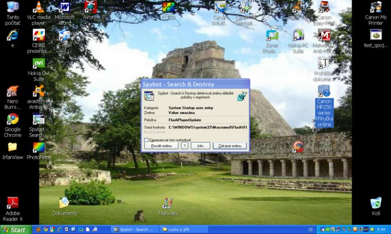This screenshot has width=391, height=234.
Task: Click the Povolit změnu button
Action: click(x=161, y=146)
